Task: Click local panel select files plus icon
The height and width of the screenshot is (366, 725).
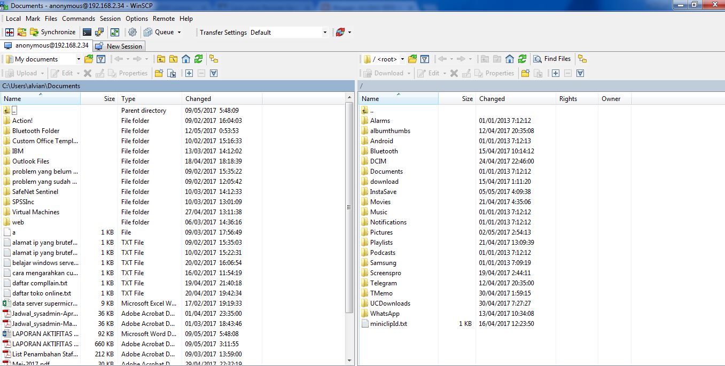Action: [189, 73]
